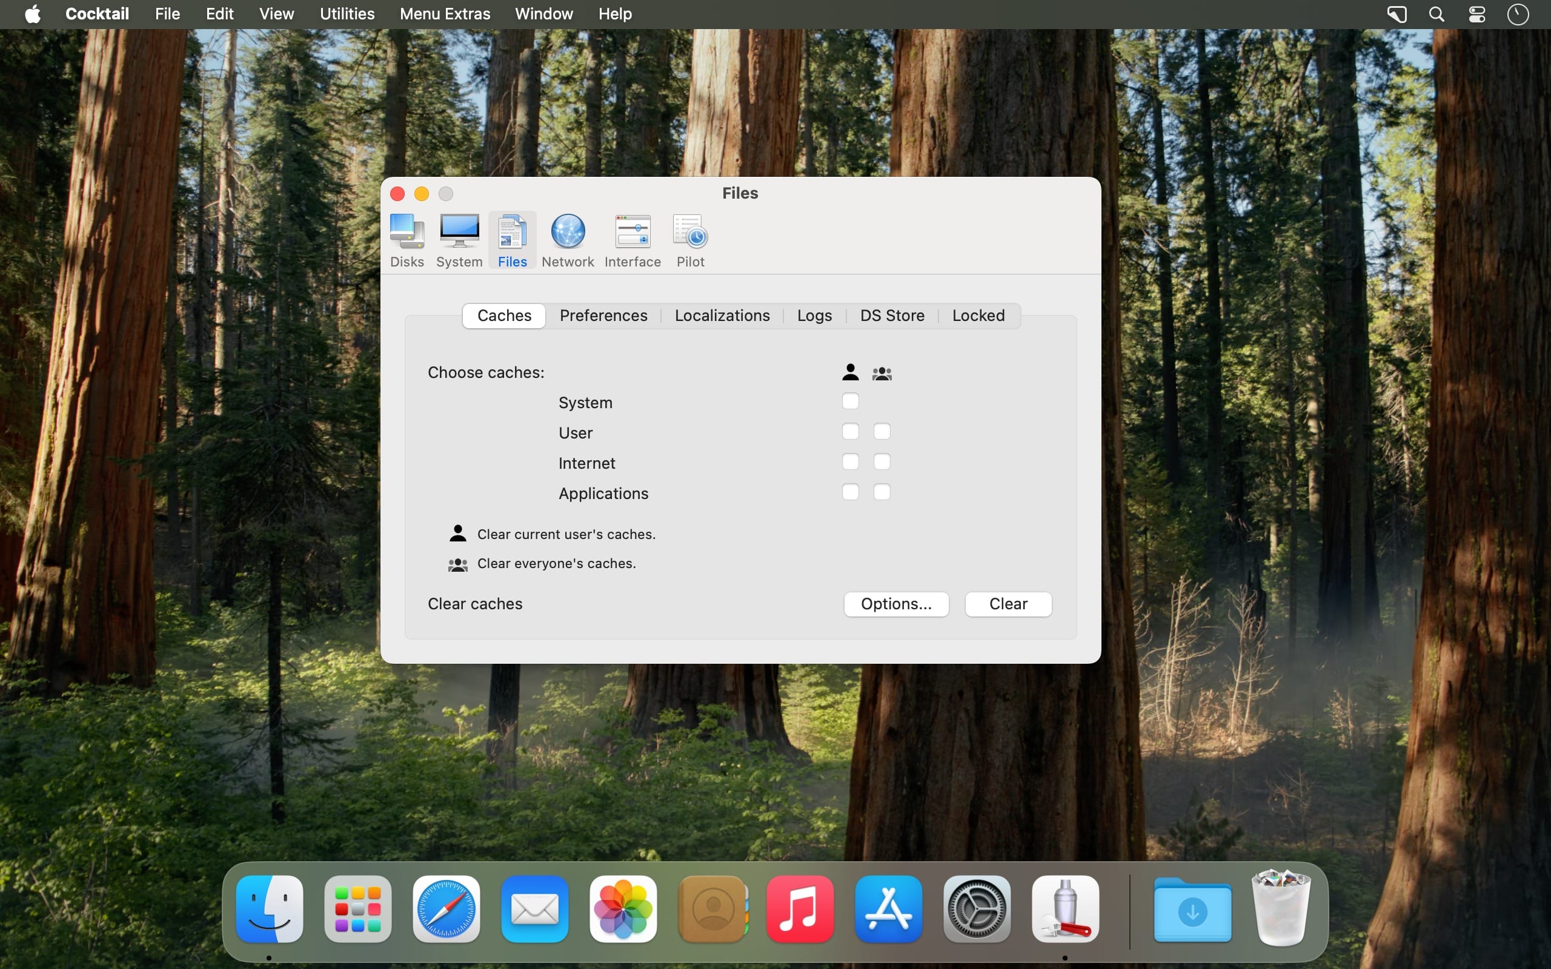Screen dimensions: 1551x969
Task: Minimize the Files window
Action: pyautogui.click(x=422, y=194)
